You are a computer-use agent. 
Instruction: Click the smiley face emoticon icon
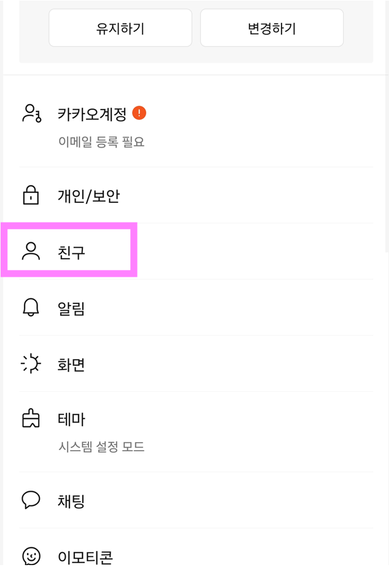coord(31,555)
